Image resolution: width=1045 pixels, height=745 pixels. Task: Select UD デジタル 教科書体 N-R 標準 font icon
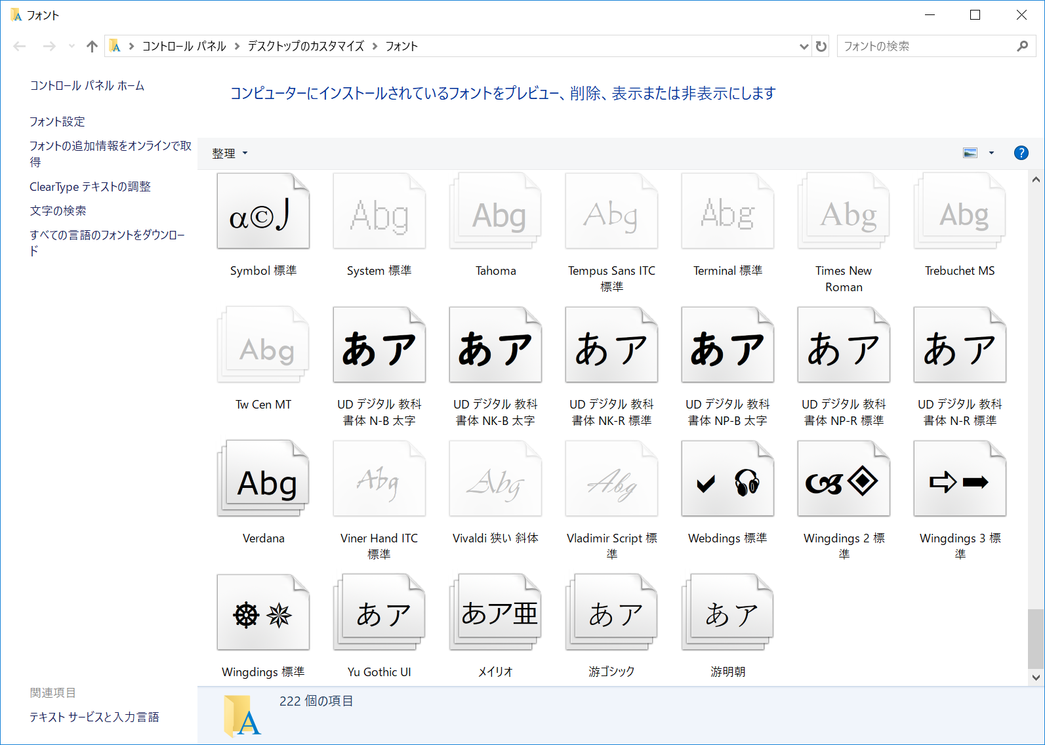click(x=960, y=345)
